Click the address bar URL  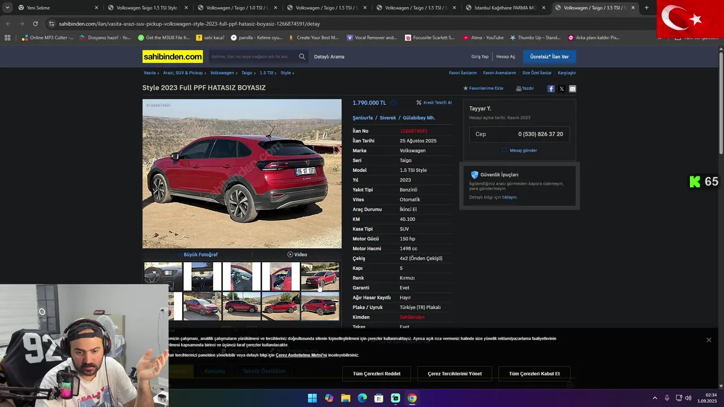[189, 24]
